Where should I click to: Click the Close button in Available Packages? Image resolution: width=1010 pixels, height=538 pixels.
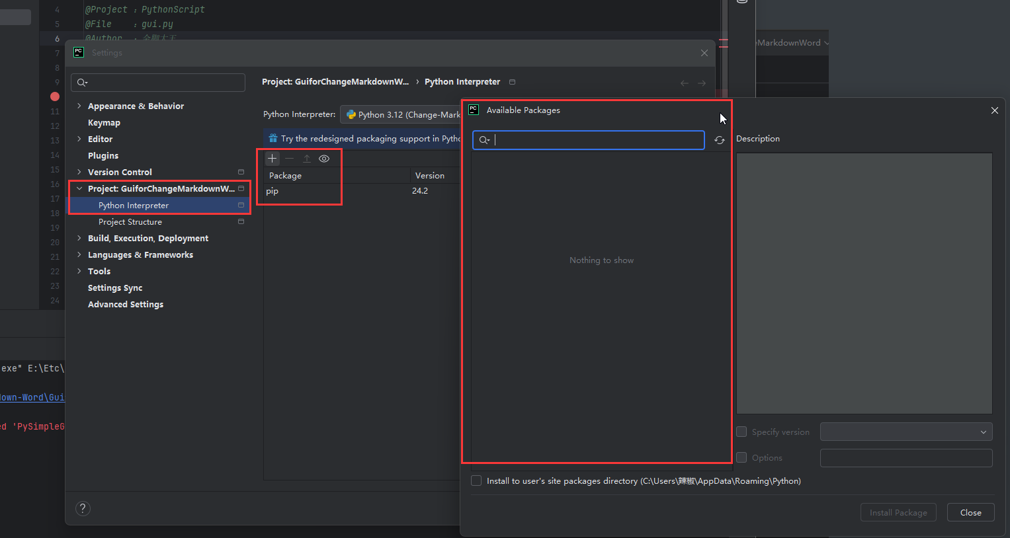coord(970,512)
